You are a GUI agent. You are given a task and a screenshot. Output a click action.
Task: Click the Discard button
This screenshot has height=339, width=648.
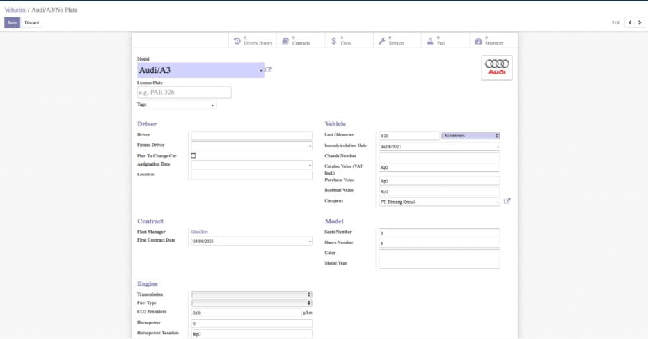pyautogui.click(x=31, y=22)
